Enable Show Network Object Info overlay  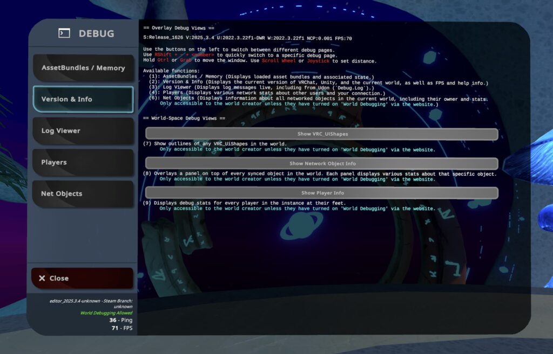pyautogui.click(x=321, y=163)
